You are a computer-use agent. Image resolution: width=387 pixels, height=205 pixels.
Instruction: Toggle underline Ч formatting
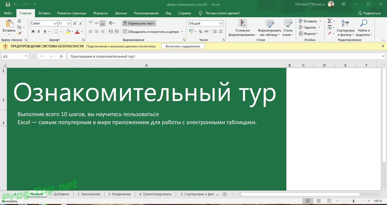pyautogui.click(x=45, y=32)
